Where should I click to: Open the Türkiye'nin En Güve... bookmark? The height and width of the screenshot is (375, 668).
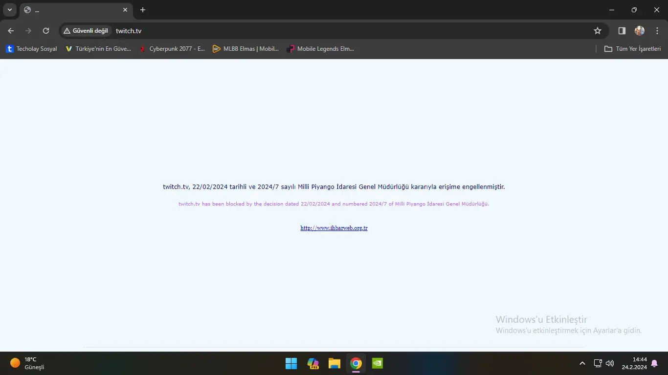pos(98,49)
